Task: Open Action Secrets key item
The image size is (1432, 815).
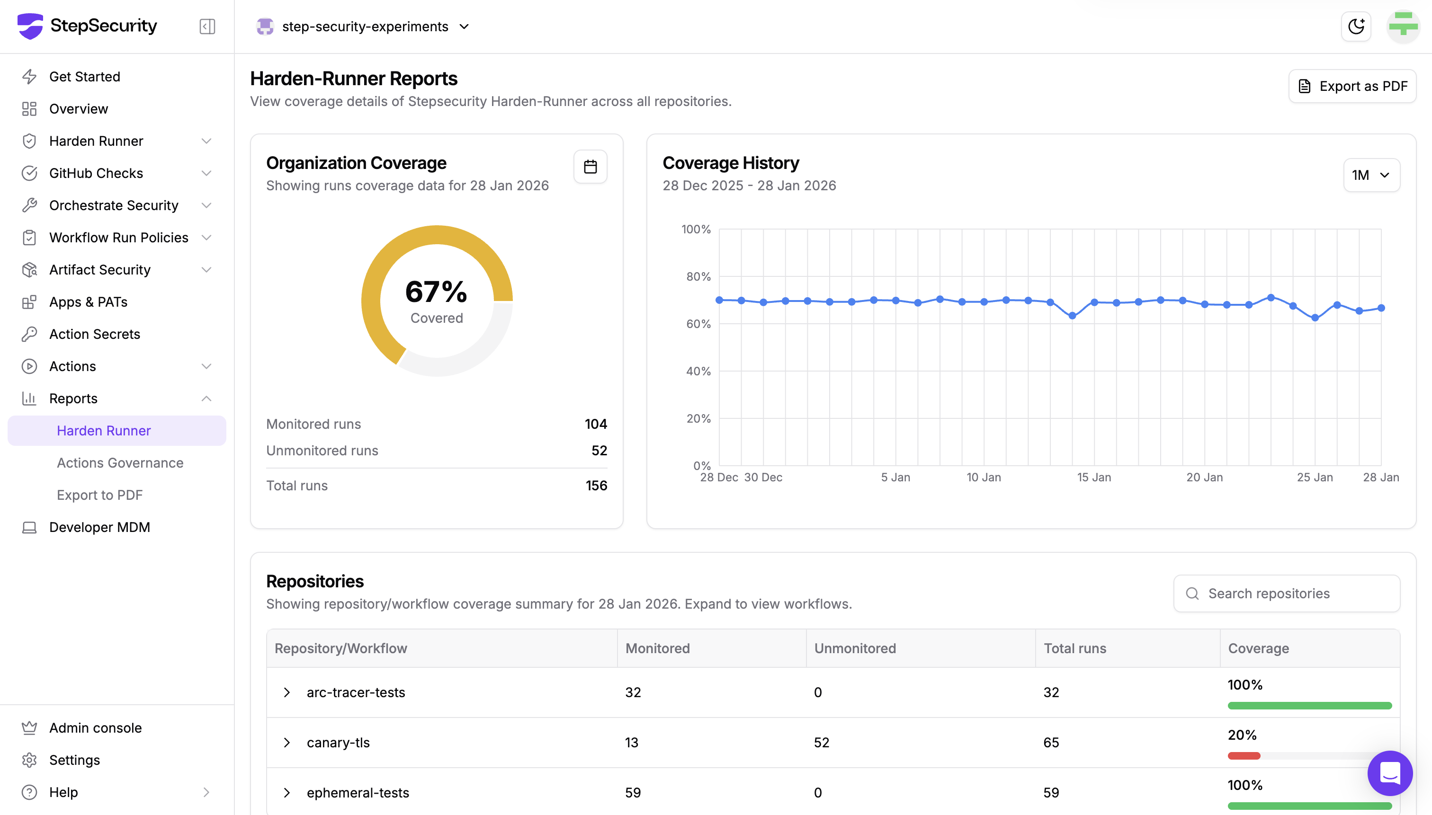Action: (94, 334)
